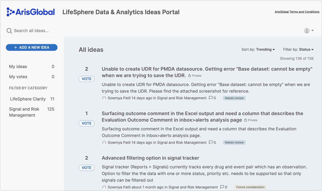Click Sowmya Patil's avatar on the Surfacing outcome idea
322x191 pixels.
[104, 143]
